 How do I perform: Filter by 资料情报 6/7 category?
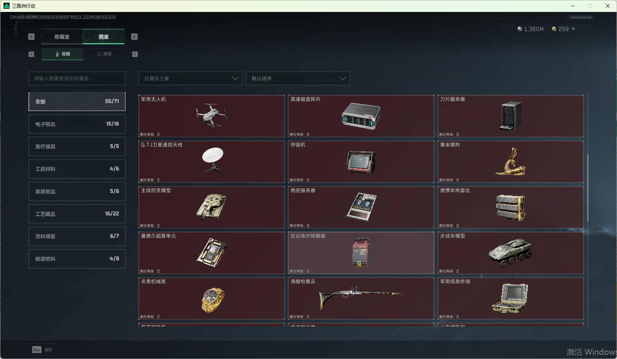click(77, 236)
